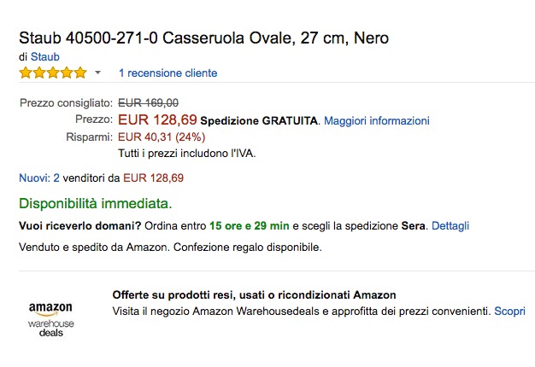This screenshot has width=535, height=367.
Task: Follow the Scopri warehouse deals link
Action: pos(509,312)
